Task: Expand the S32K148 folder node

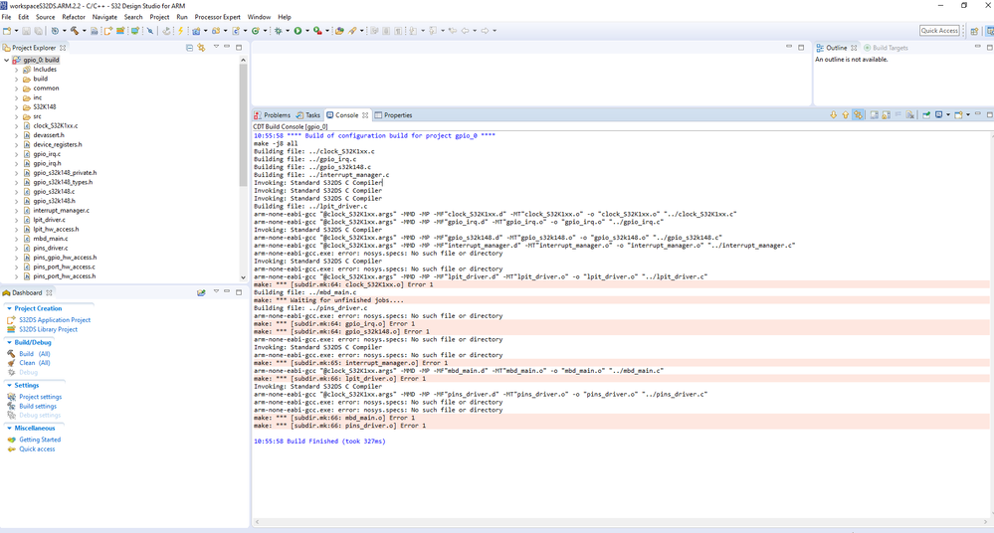Action: 17,107
